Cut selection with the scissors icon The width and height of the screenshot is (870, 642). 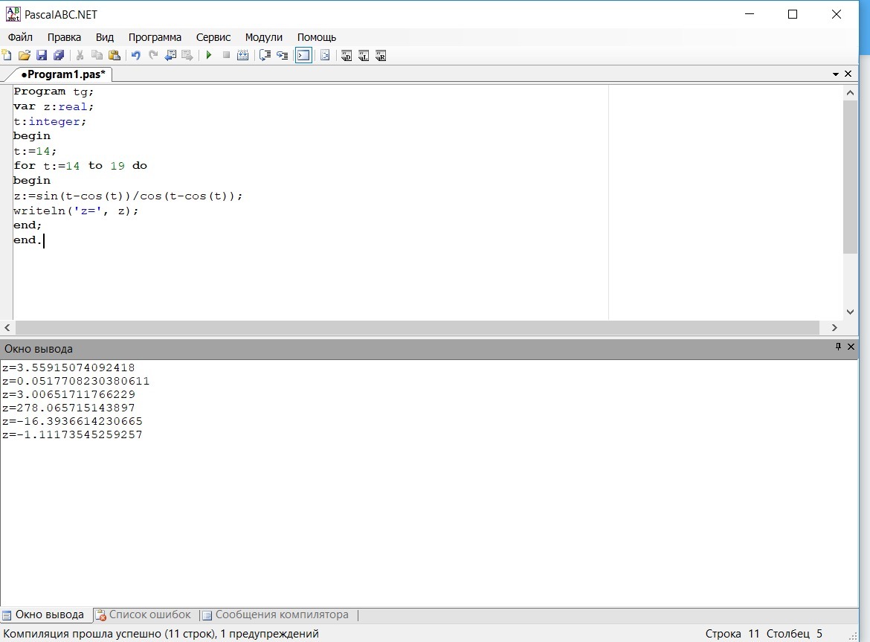80,55
